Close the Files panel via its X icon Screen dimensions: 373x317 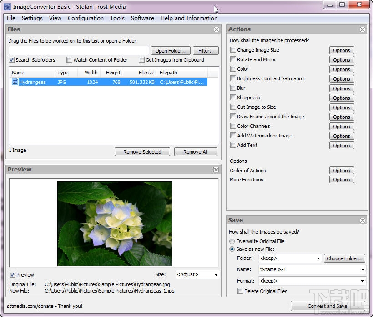[x=217, y=29]
